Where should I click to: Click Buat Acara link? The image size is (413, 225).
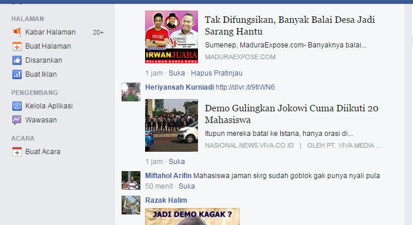click(x=43, y=152)
